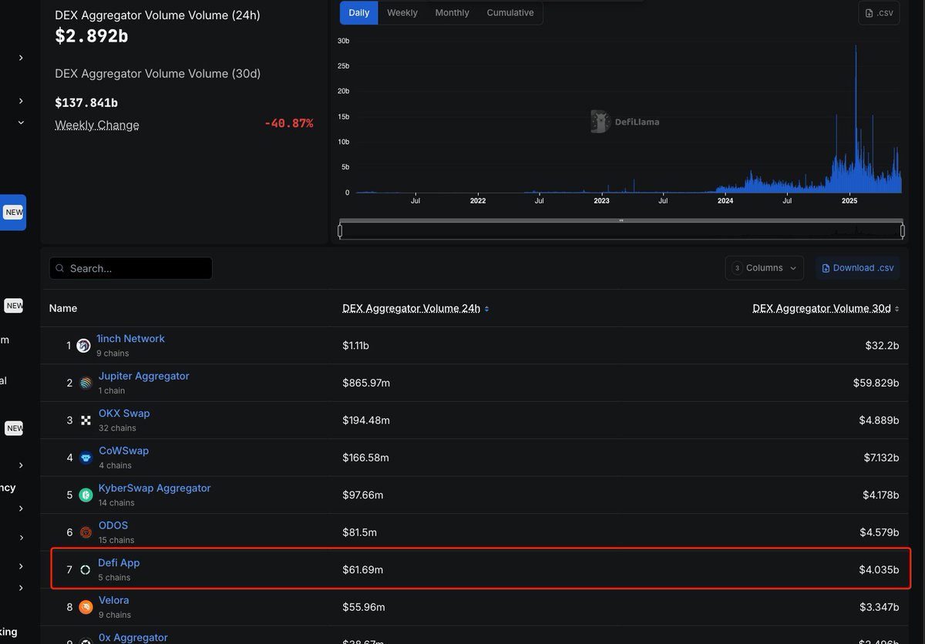Click the $194.48m value in OKX Swap row

tap(366, 421)
